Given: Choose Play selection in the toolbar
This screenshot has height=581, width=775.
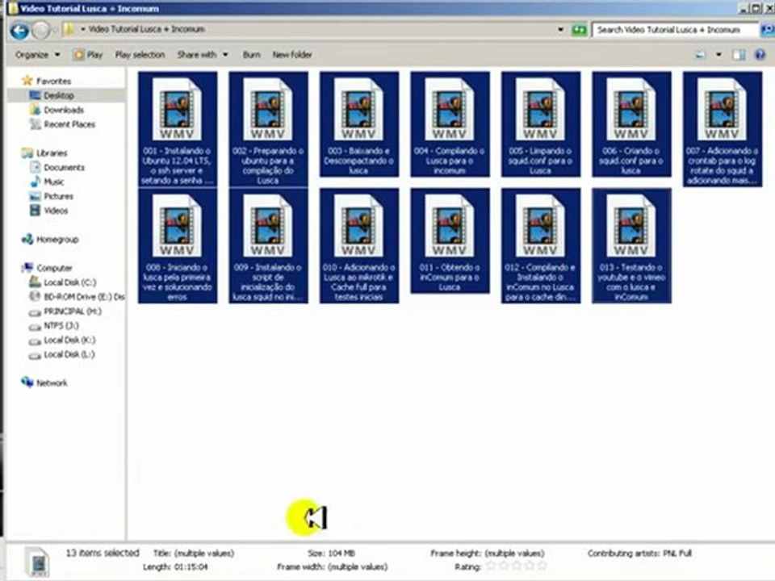Looking at the screenshot, I should pos(140,54).
